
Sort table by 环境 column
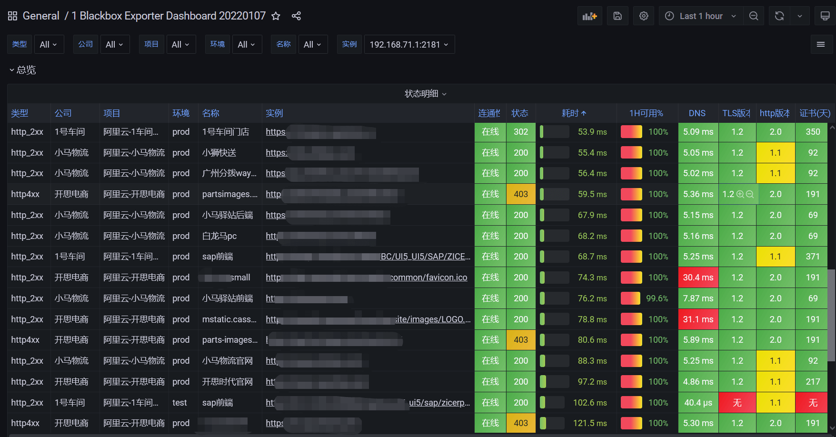[x=181, y=113]
